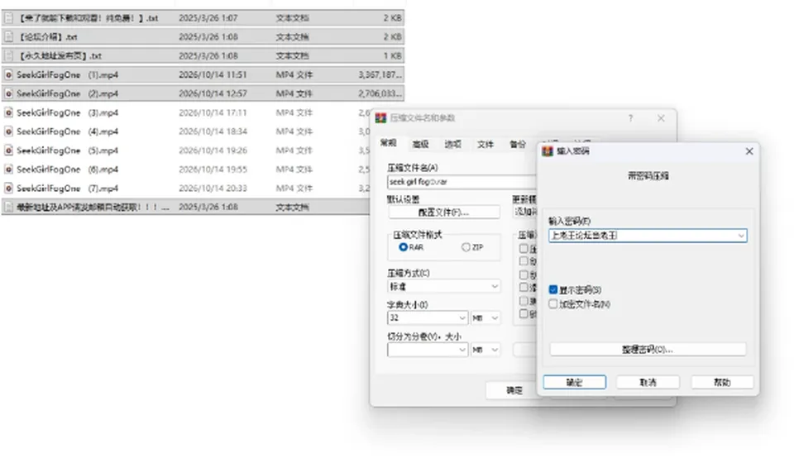Click the date 2025/3/26 1:07
Screen dimensions: 794x458
click(208, 18)
